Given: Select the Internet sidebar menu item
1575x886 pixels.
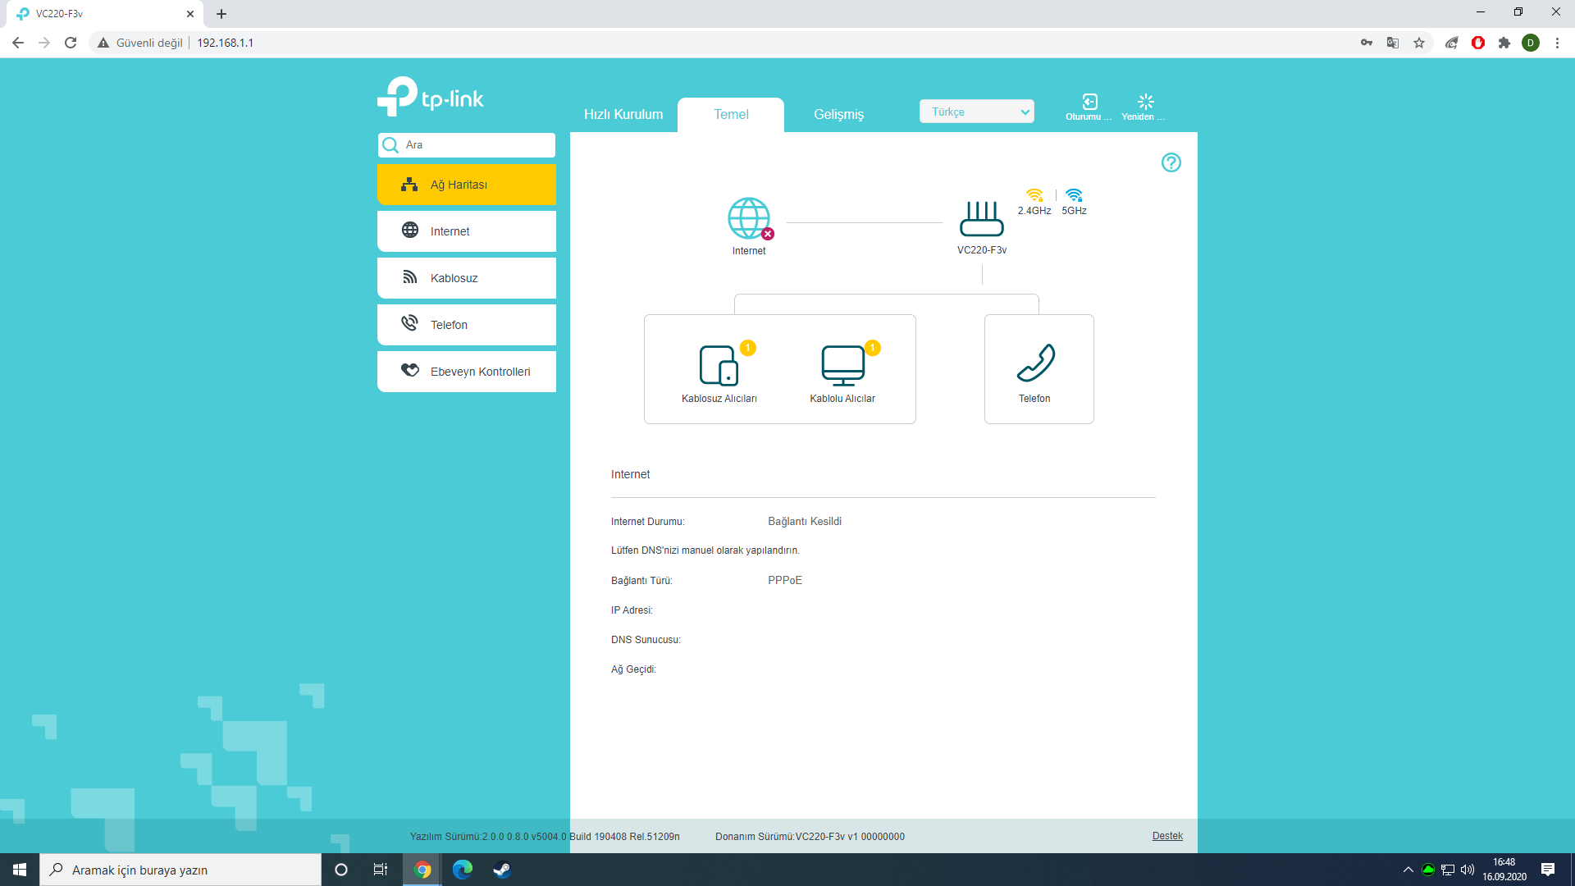Looking at the screenshot, I should click(x=466, y=231).
